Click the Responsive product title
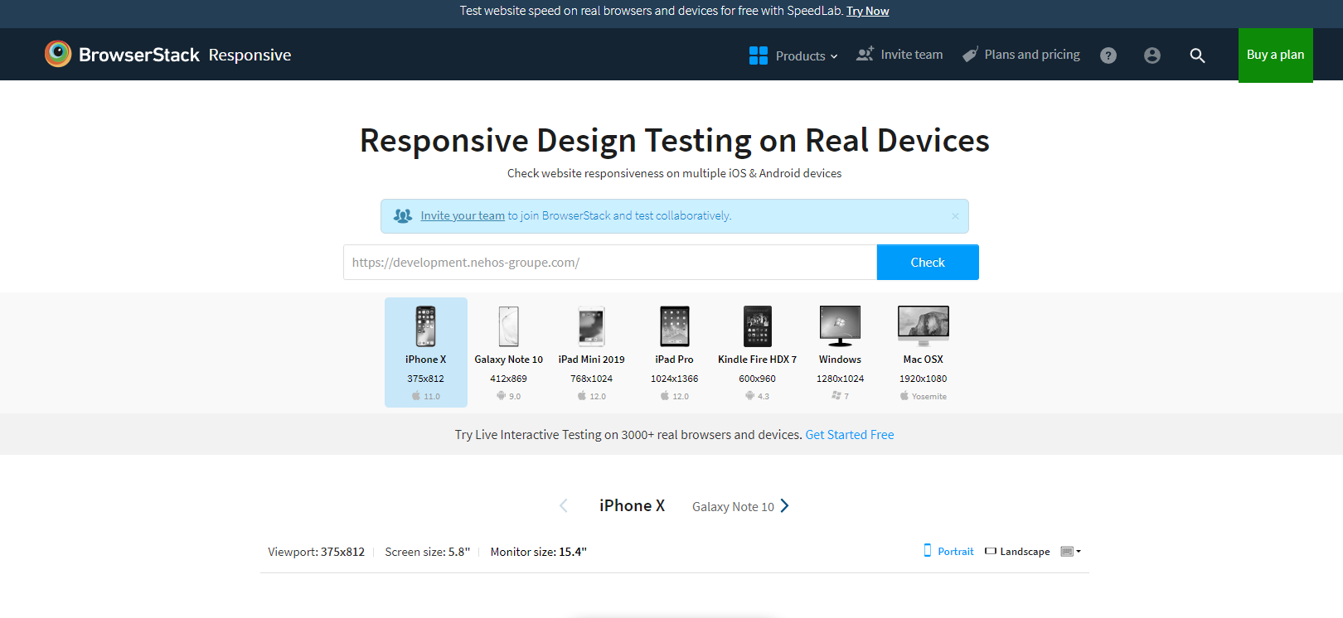The height and width of the screenshot is (618, 1343). (250, 56)
